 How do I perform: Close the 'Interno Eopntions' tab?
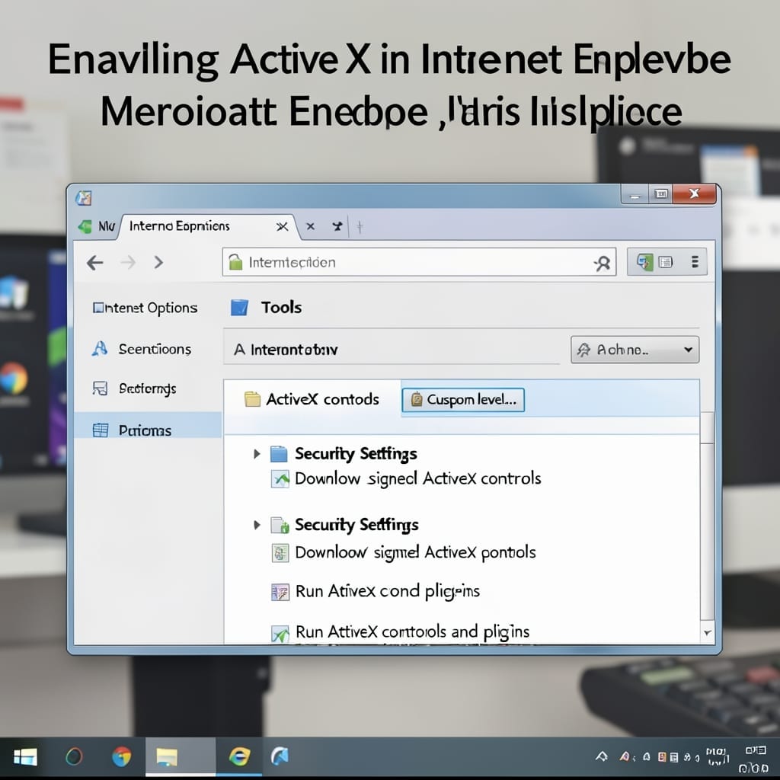coord(282,227)
